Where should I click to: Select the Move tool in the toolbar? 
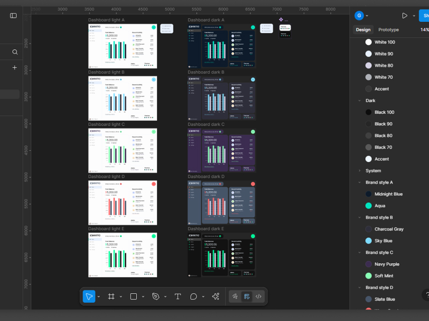tap(89, 296)
